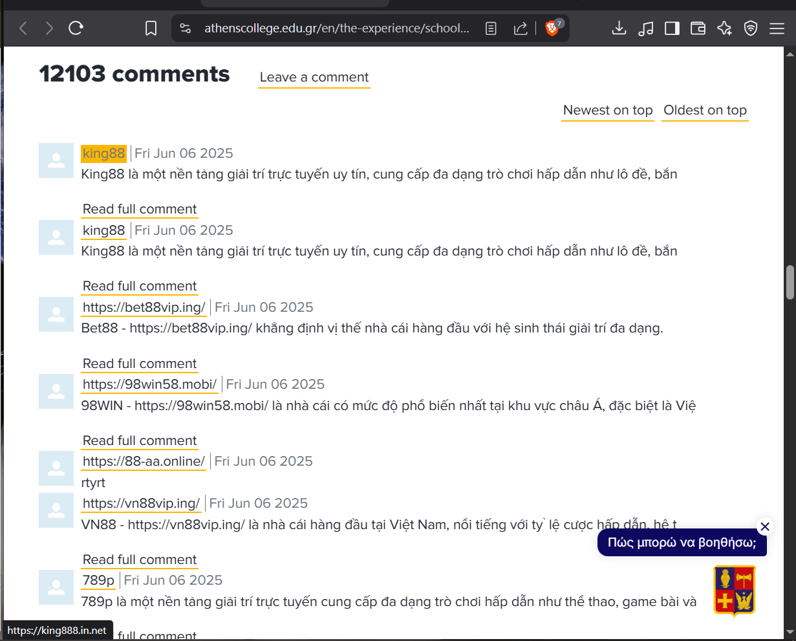This screenshot has width=796, height=641.
Task: Share this page link
Action: (x=521, y=28)
